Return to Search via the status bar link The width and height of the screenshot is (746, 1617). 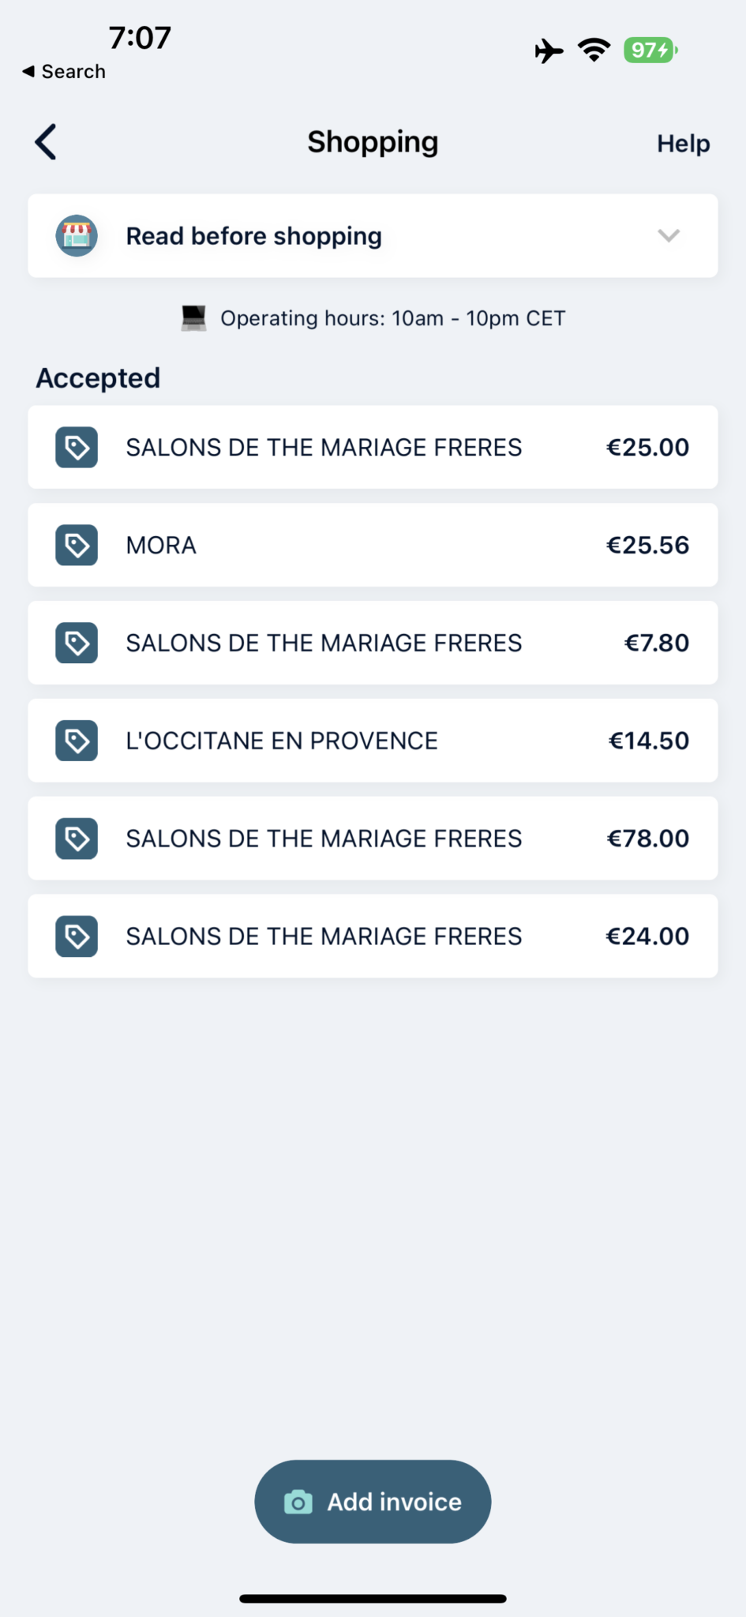pyautogui.click(x=65, y=72)
